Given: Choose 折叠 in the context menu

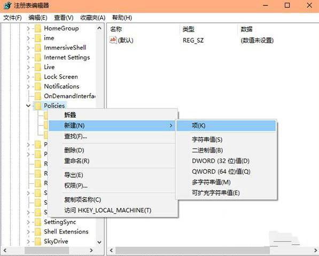Looking at the screenshot, I should (x=112, y=115).
